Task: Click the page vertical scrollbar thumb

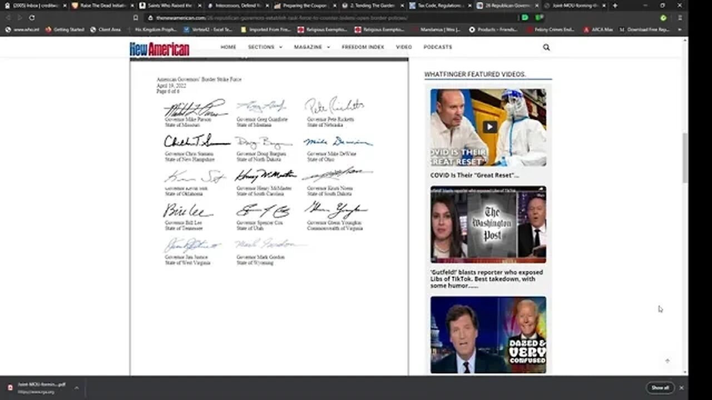Action: (685, 158)
